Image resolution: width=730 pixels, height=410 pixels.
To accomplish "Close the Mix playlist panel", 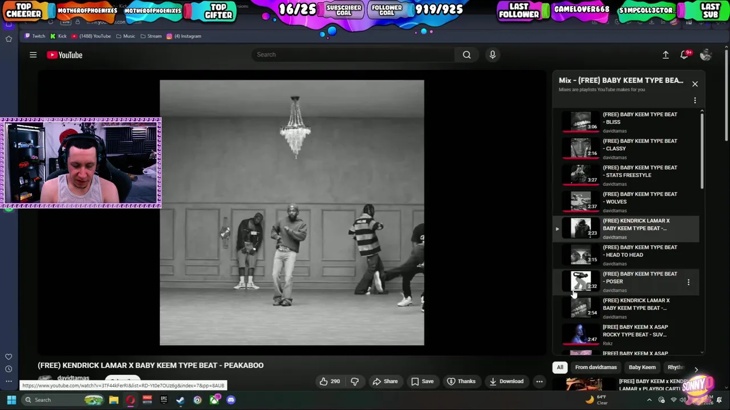I will tap(695, 84).
